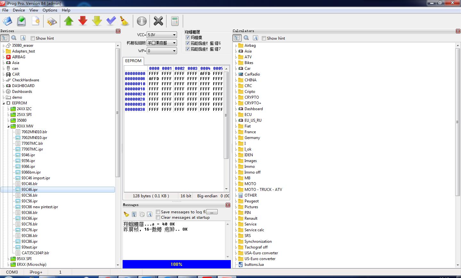This screenshot has width=461, height=278.
Task: Enable Show hint in Devices panel
Action: point(33,38)
